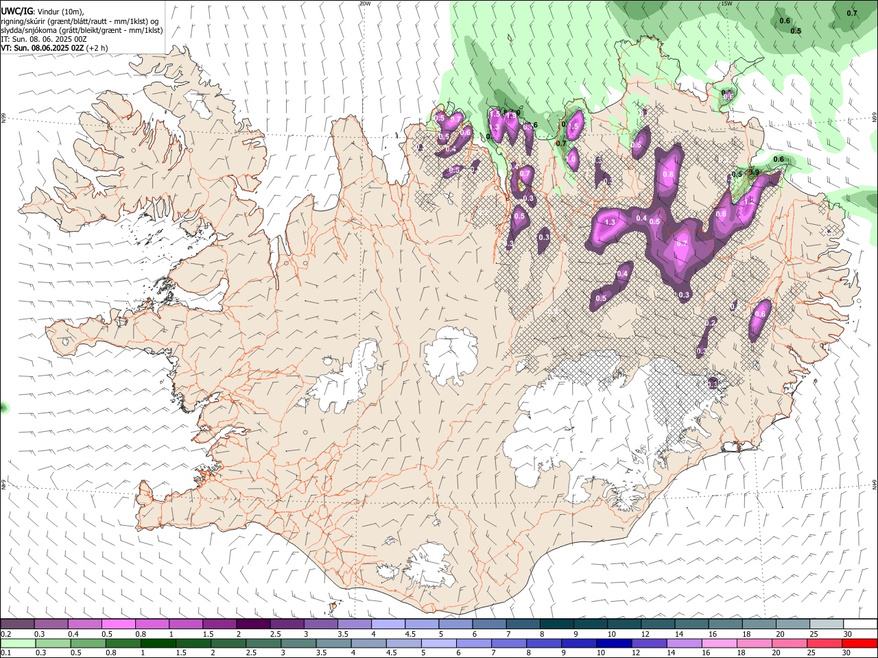
Task: Pick the bottom legend light pink swatch between 16 and 18
Action: click(718, 643)
